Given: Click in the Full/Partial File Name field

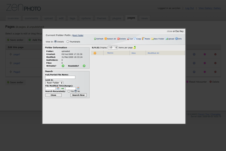Looking at the screenshot, I should coord(60,77).
